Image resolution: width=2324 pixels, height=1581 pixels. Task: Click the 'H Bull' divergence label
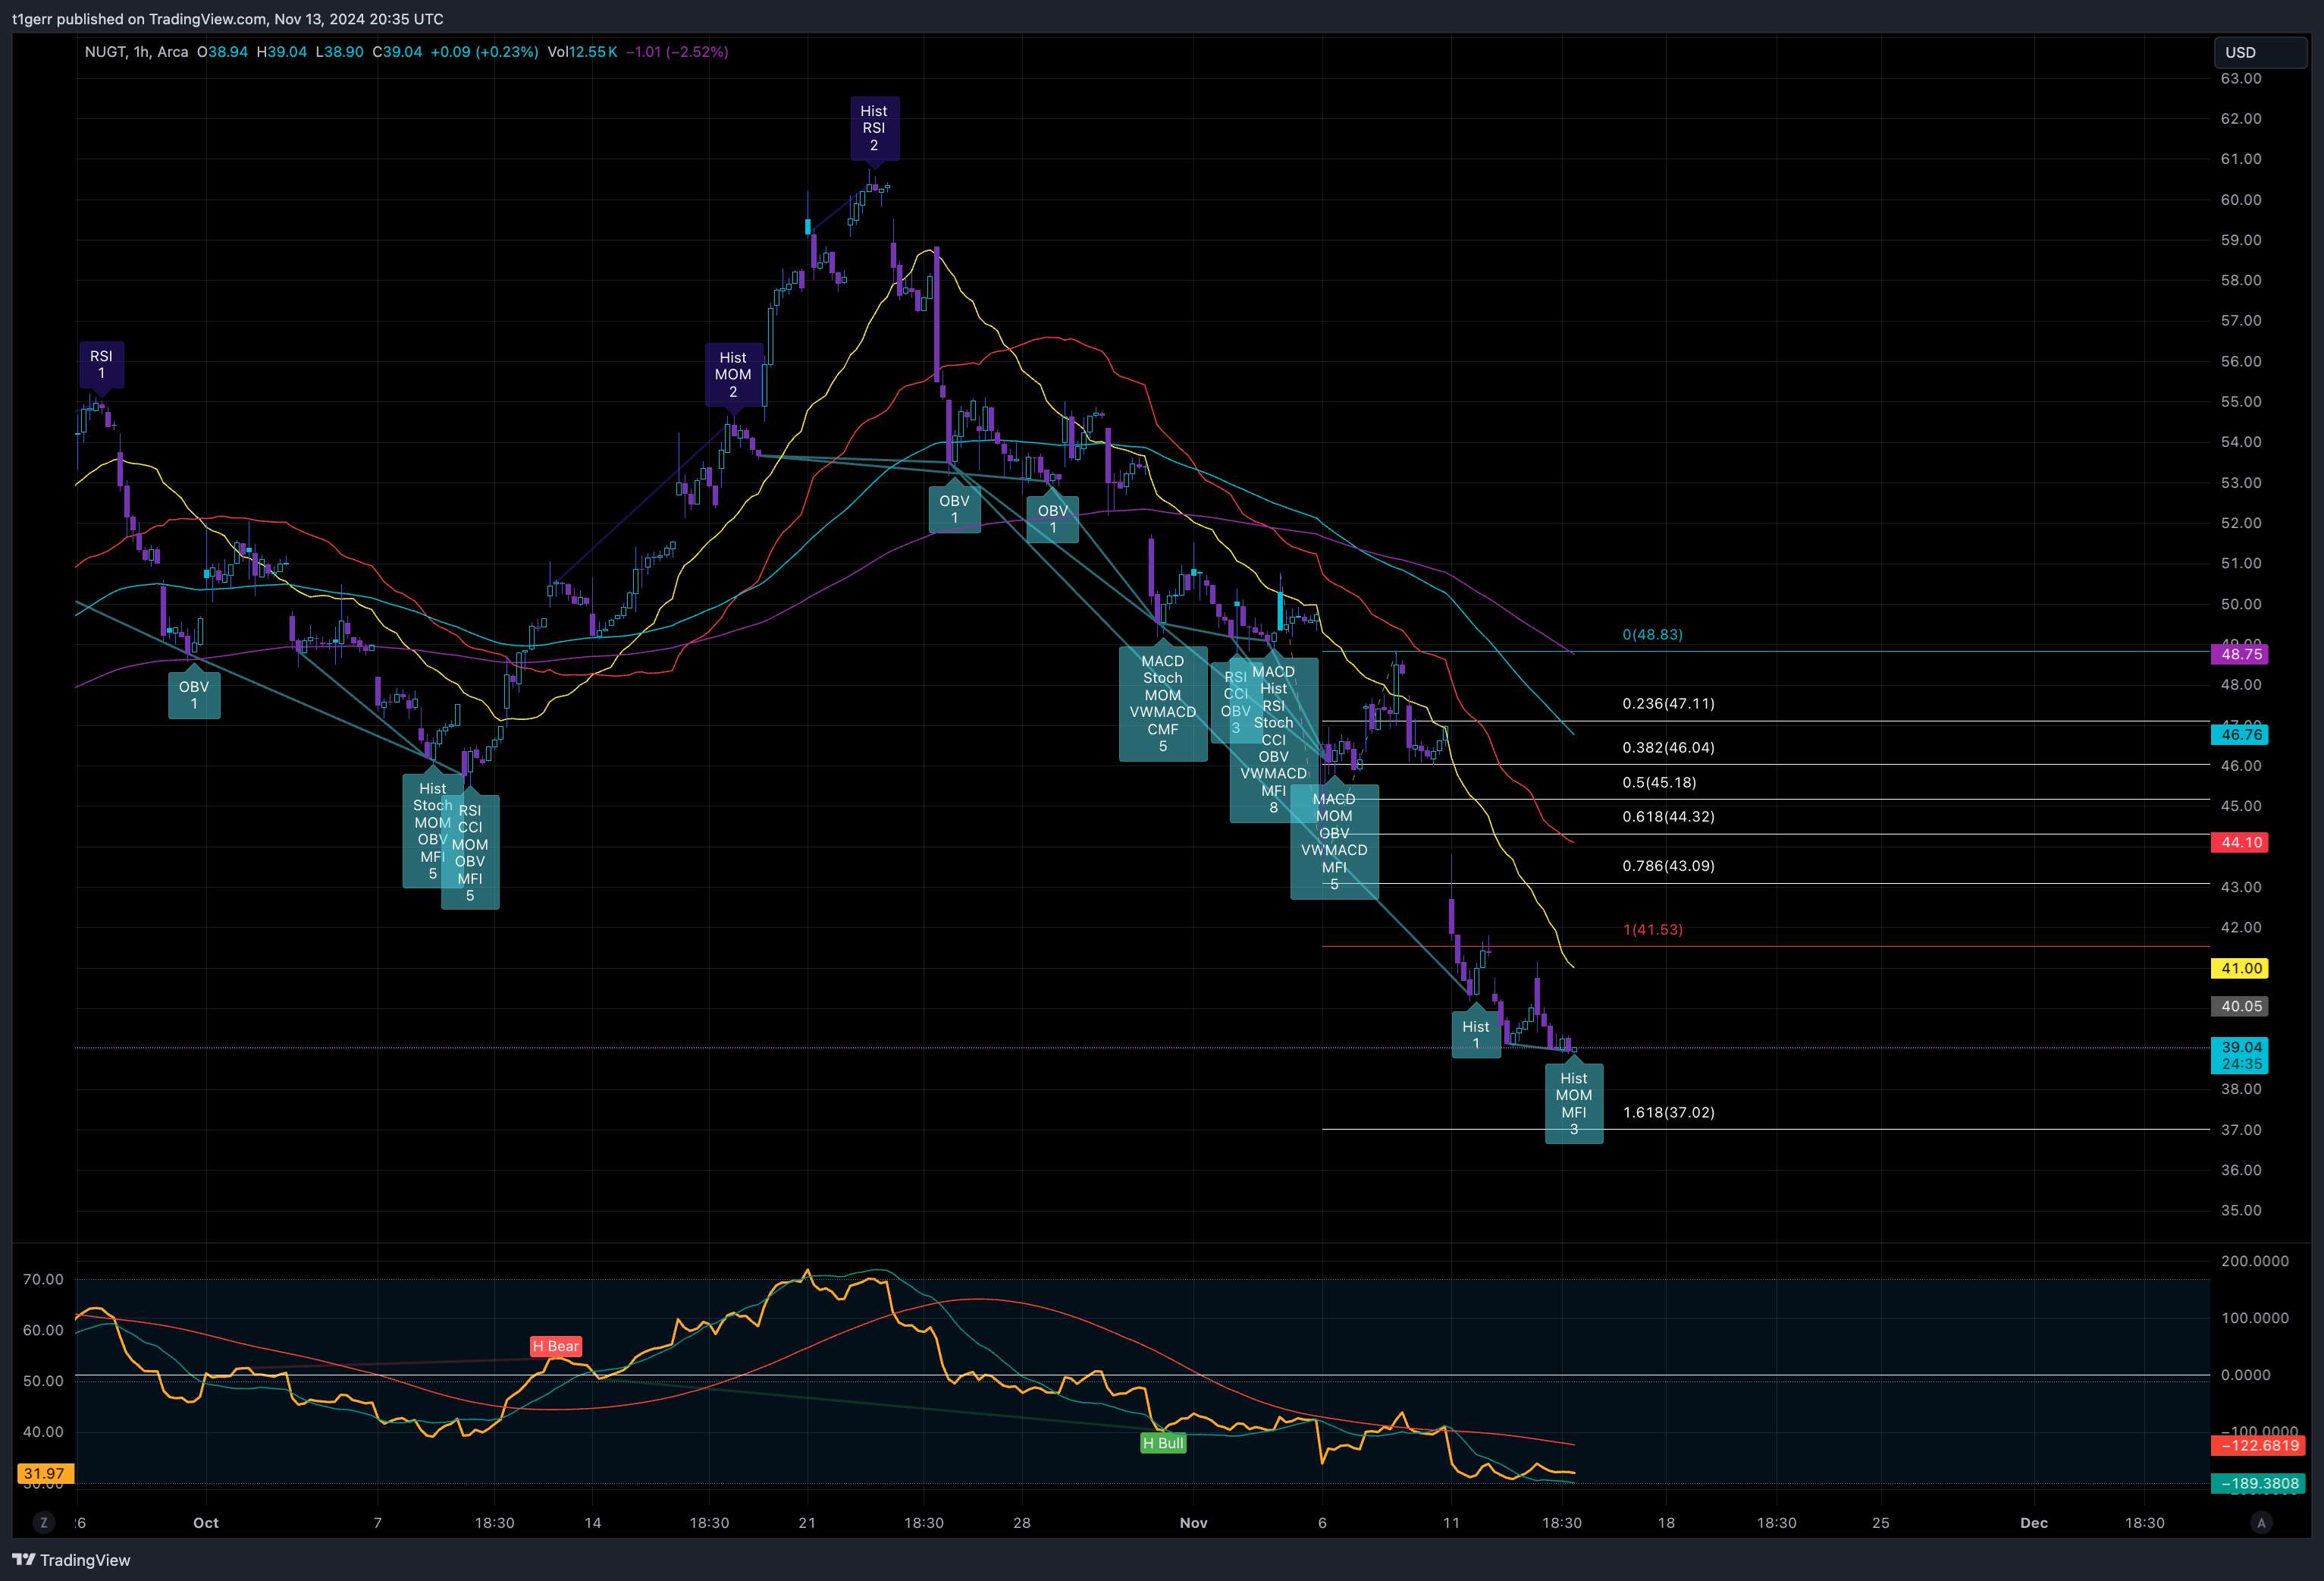[x=1163, y=1443]
